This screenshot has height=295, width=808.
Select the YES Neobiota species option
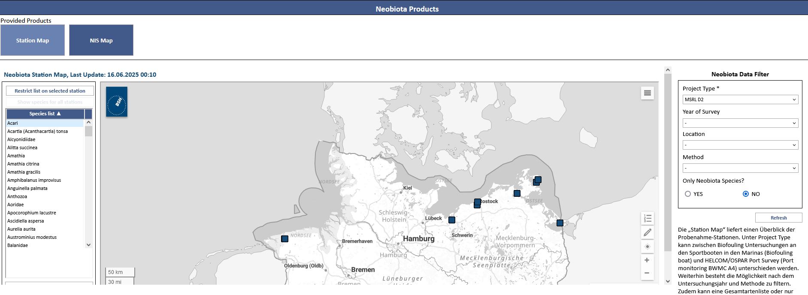tap(688, 194)
